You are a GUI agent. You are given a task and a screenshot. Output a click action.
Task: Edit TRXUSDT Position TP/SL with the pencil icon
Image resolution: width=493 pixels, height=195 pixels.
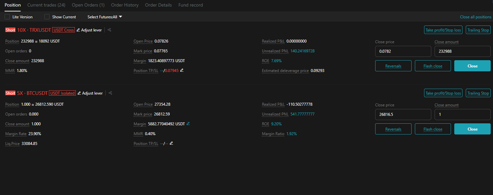182,70
